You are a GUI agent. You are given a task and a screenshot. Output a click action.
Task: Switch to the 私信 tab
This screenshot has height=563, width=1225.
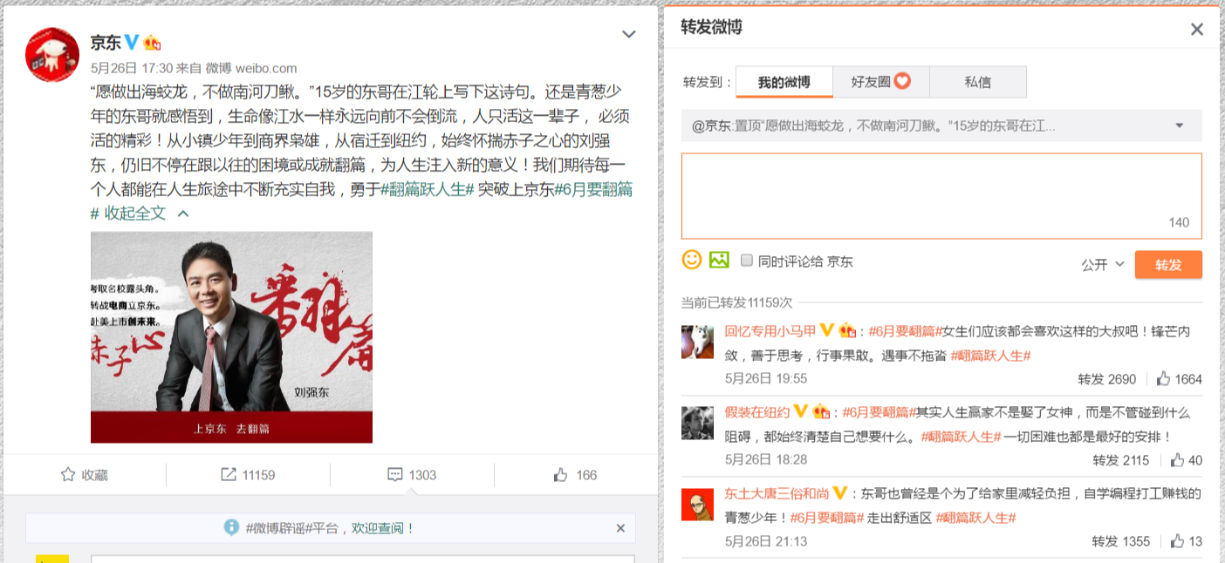point(978,82)
